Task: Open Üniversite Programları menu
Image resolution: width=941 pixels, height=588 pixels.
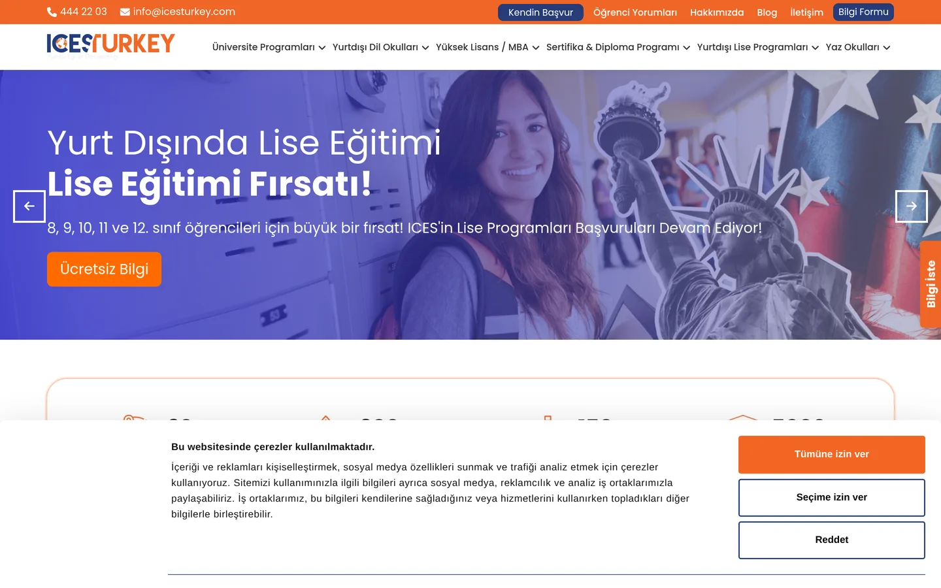Action: (x=263, y=47)
